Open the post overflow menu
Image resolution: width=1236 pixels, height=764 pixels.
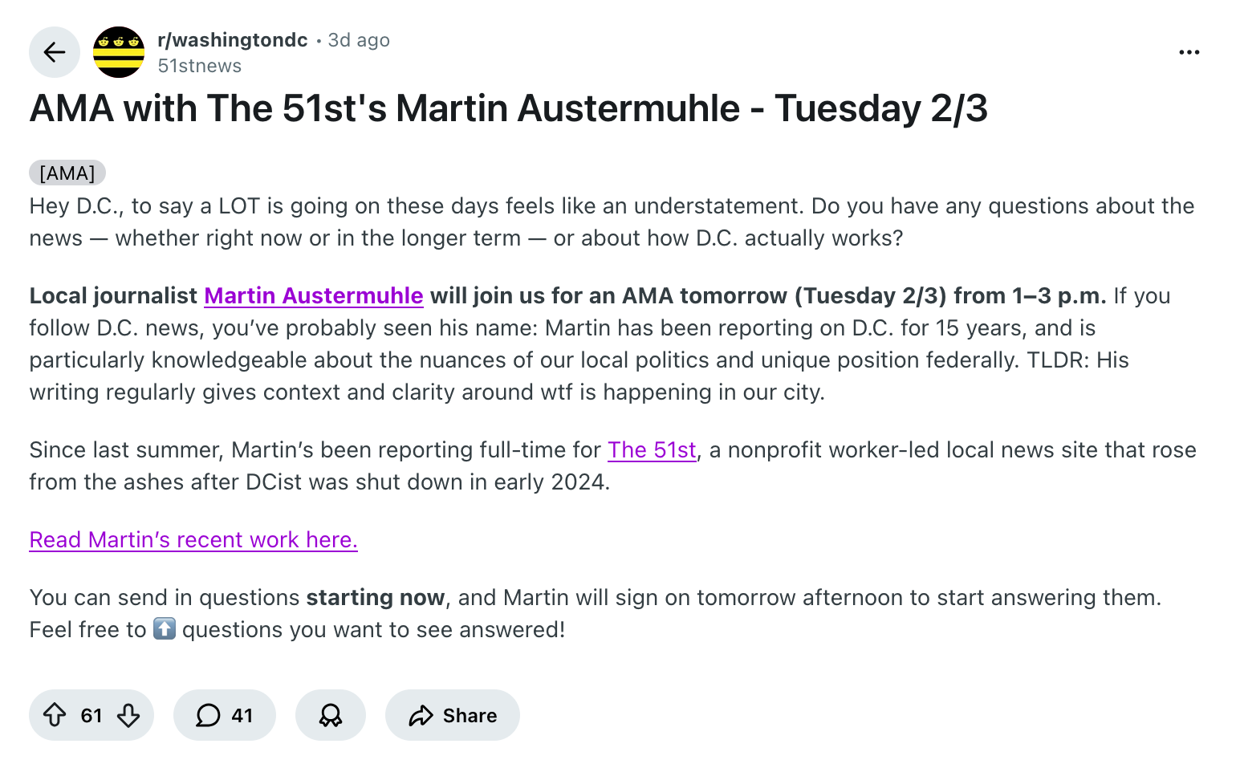[x=1189, y=51]
